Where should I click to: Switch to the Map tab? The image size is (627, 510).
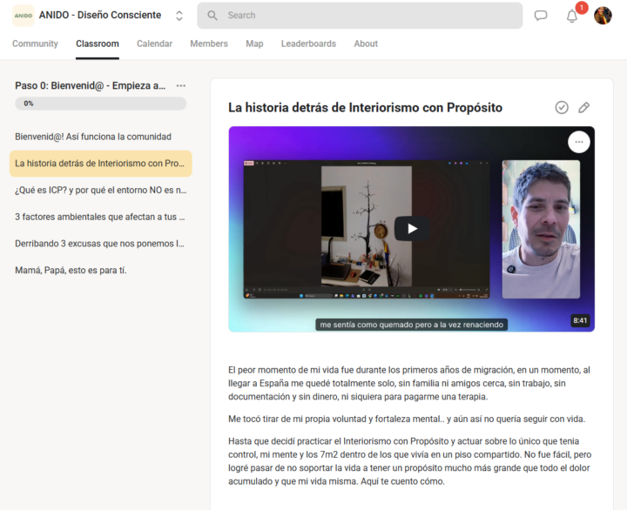point(254,44)
